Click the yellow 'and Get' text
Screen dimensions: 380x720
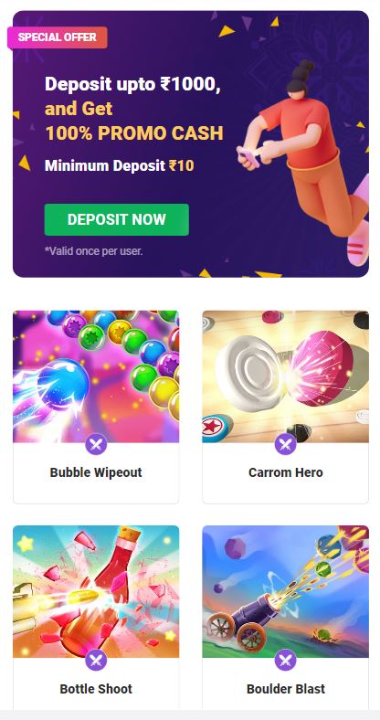(x=79, y=109)
